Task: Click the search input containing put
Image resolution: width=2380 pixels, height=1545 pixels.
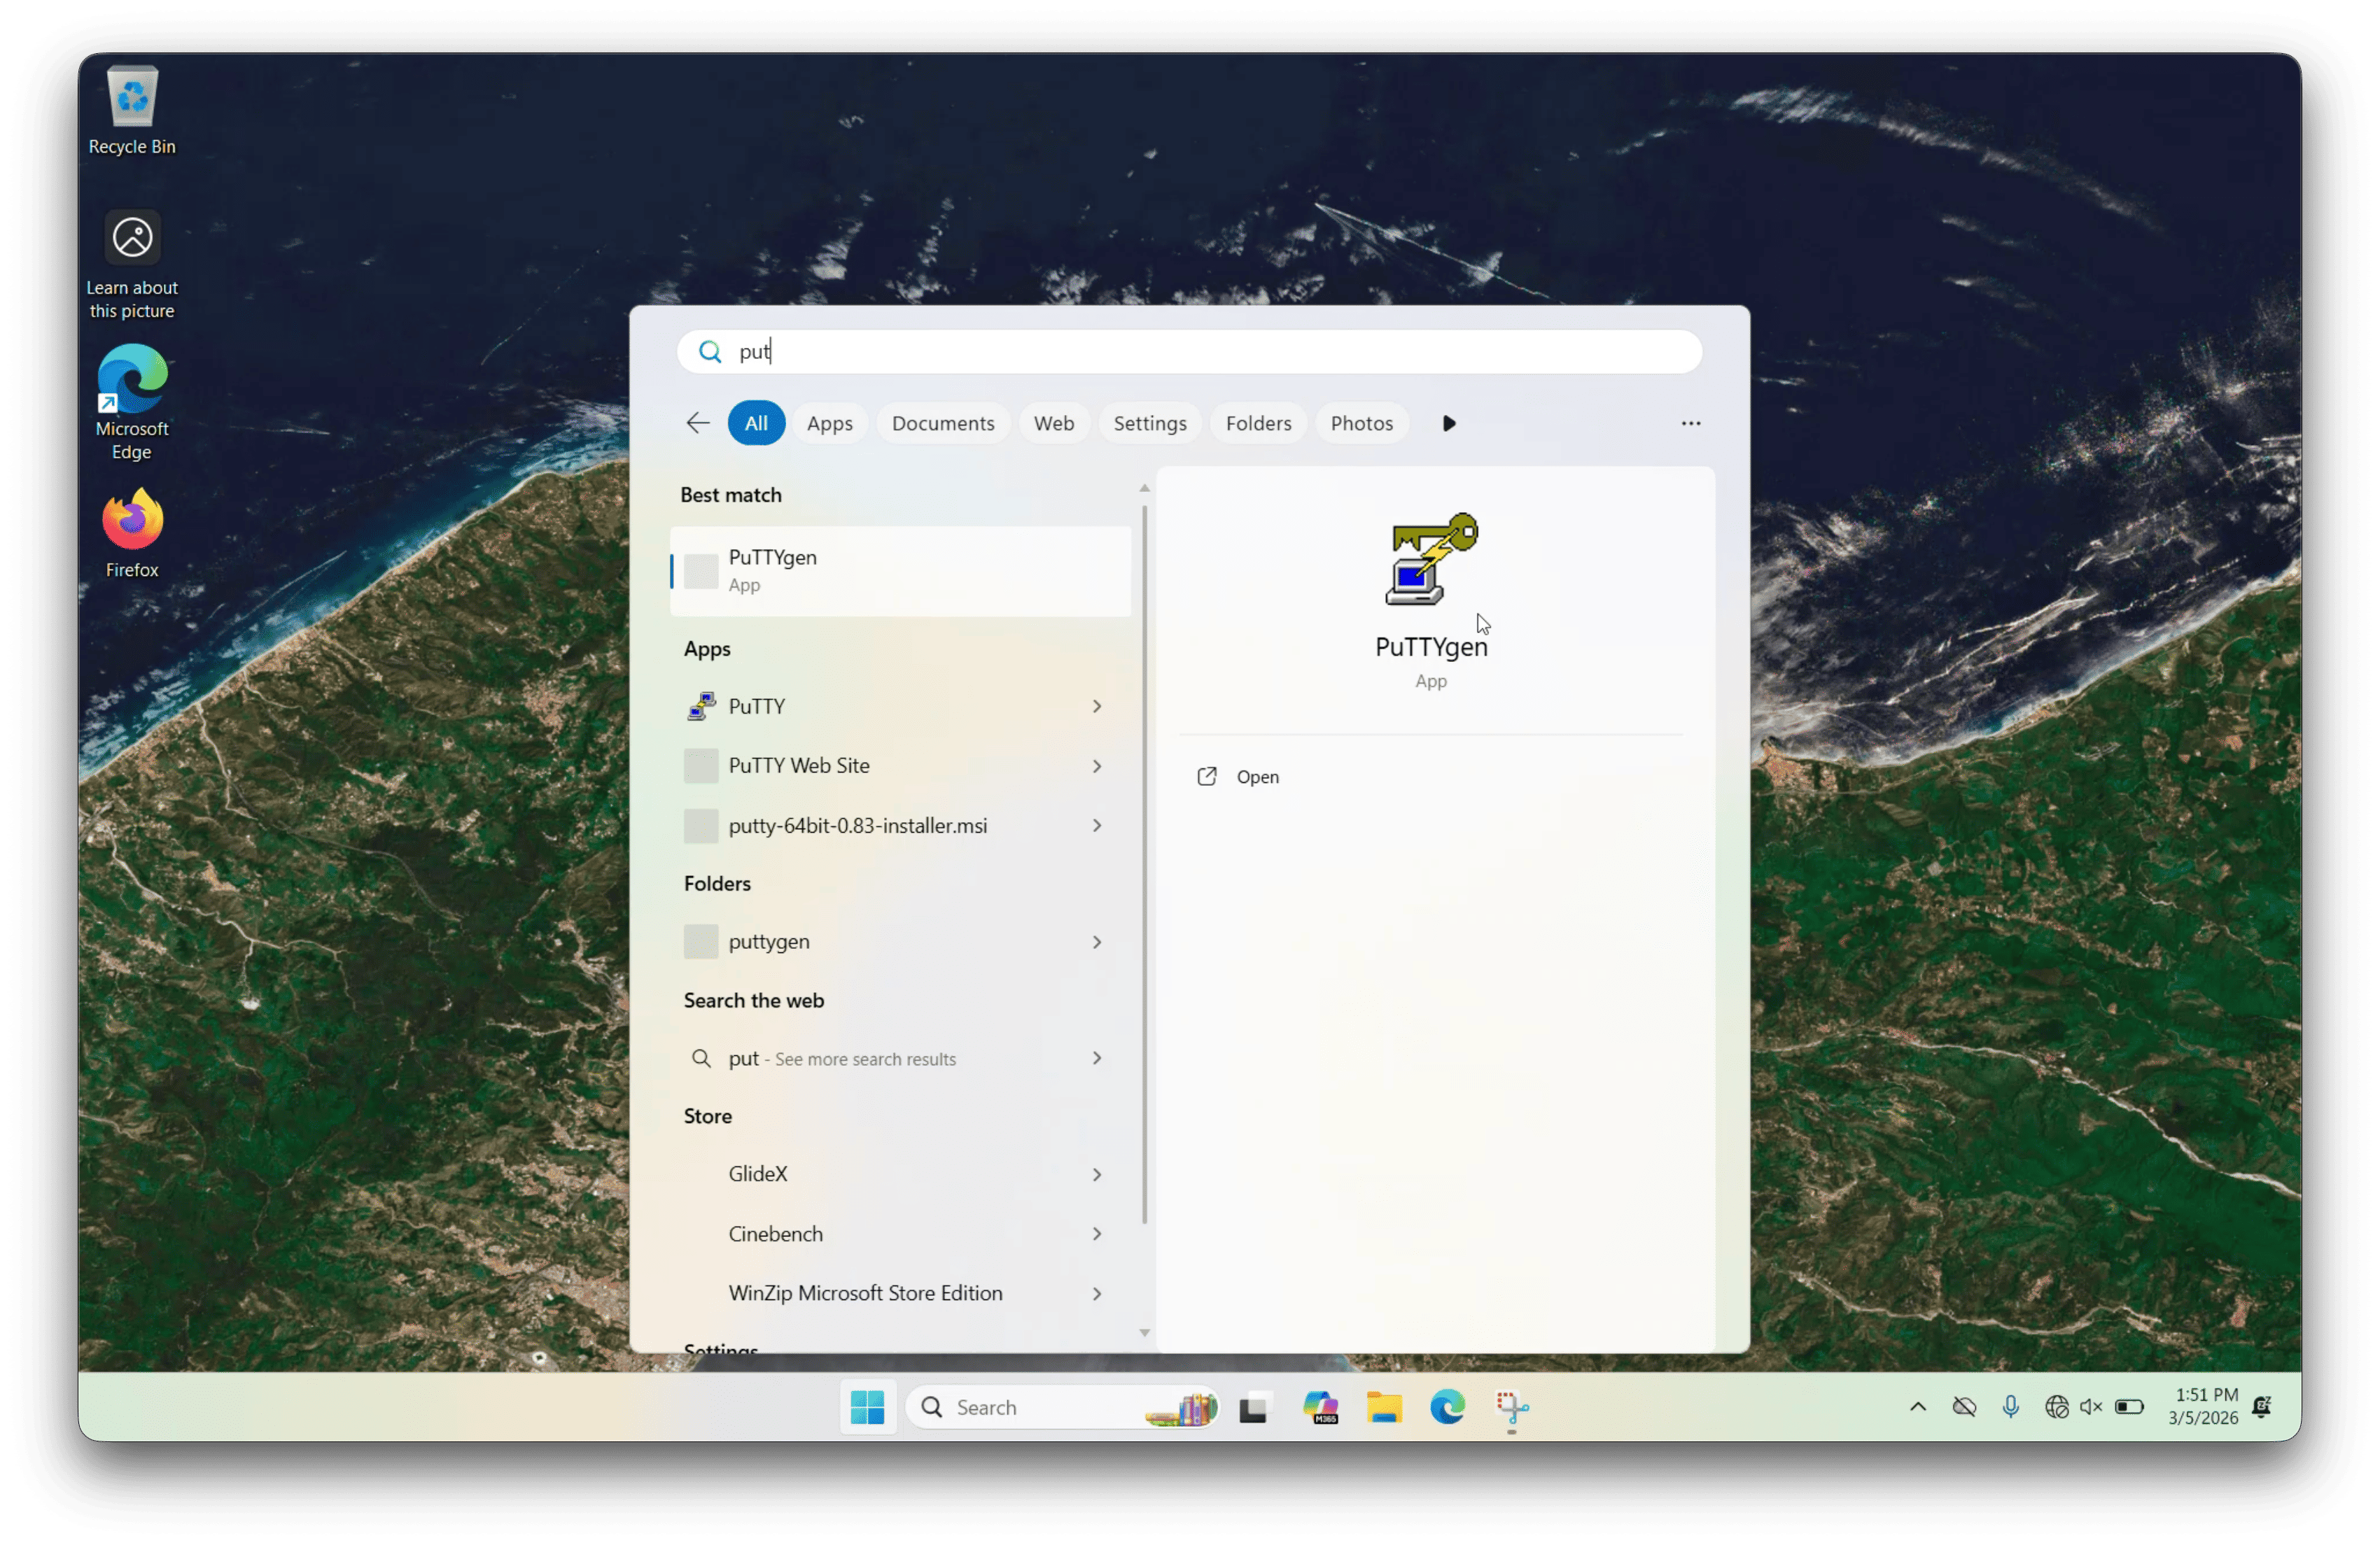Action: pos(1190,352)
